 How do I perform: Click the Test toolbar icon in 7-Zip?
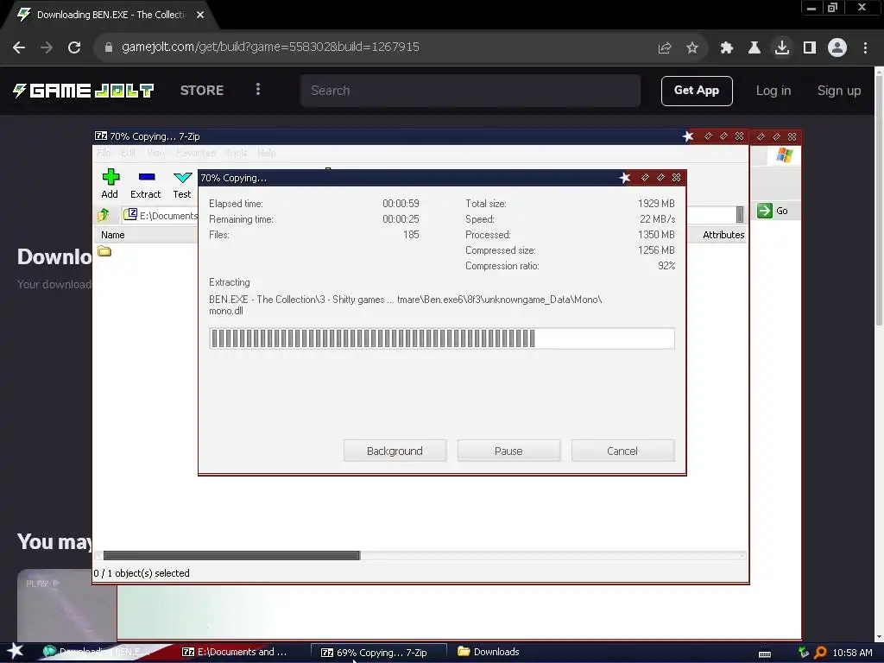[183, 178]
